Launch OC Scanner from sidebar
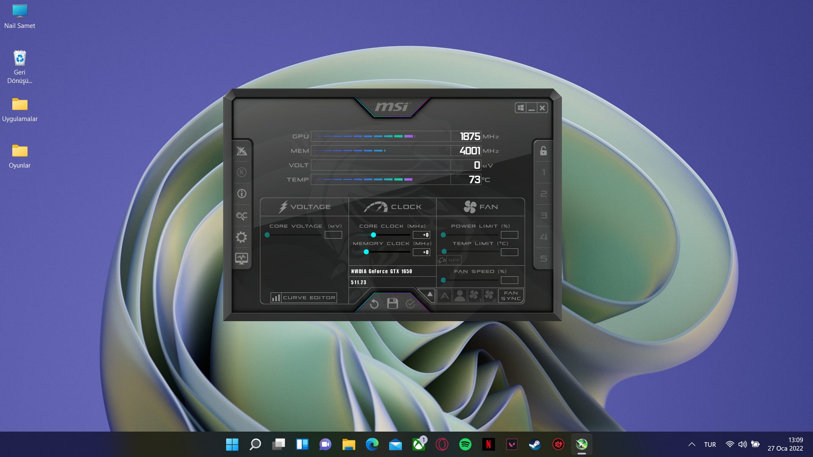The image size is (813, 457). (241, 216)
